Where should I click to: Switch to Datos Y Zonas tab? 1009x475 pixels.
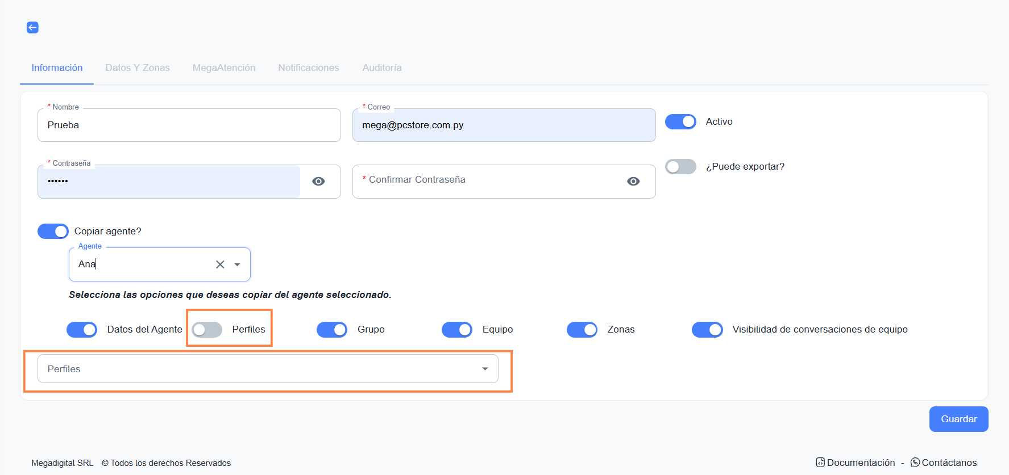point(138,68)
